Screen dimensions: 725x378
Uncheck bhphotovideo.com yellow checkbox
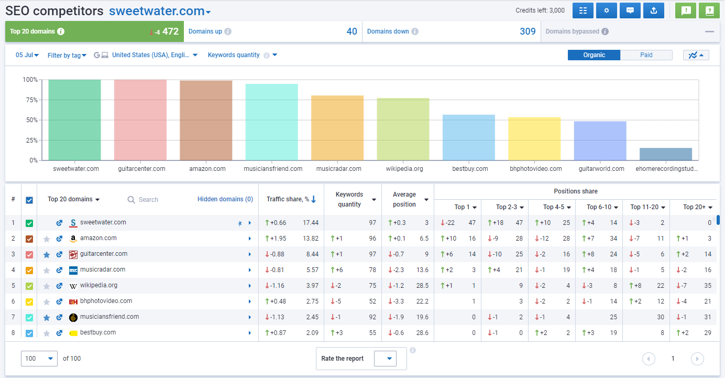(29, 302)
